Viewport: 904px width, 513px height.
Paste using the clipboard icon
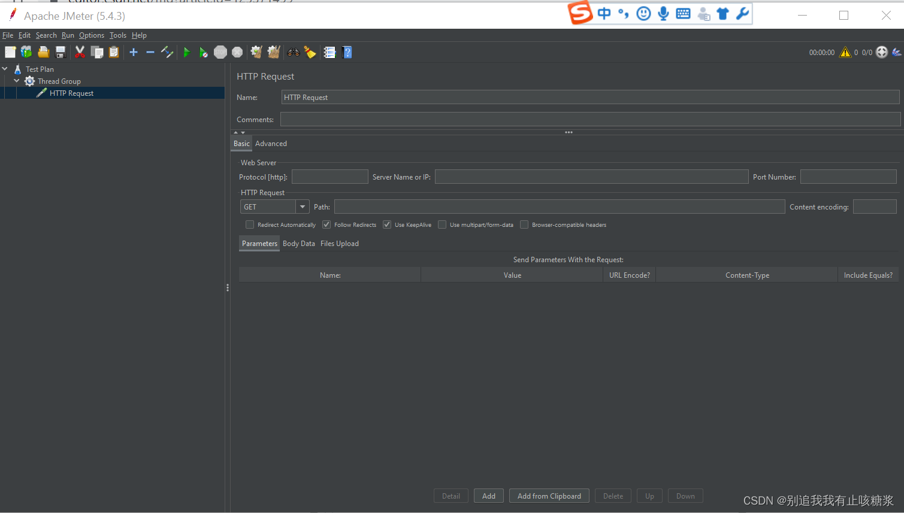[x=114, y=53]
